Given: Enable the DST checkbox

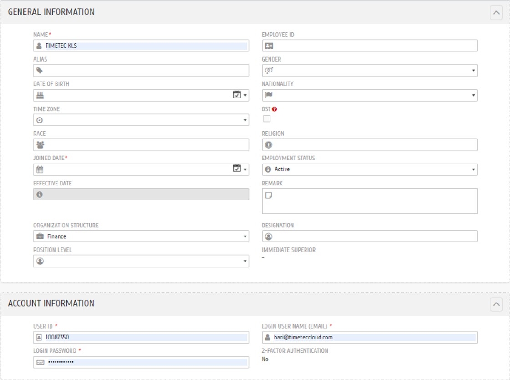Looking at the screenshot, I should (x=267, y=119).
